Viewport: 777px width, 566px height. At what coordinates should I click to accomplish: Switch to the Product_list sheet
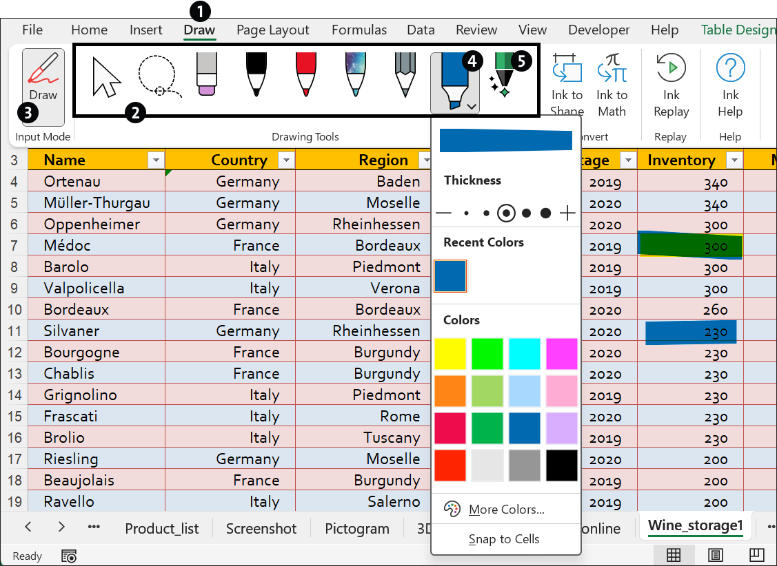point(161,528)
